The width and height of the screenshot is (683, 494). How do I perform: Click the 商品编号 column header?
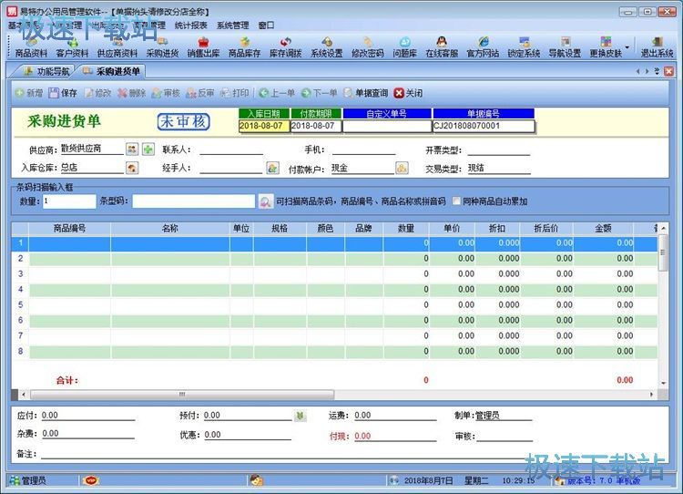(70, 229)
